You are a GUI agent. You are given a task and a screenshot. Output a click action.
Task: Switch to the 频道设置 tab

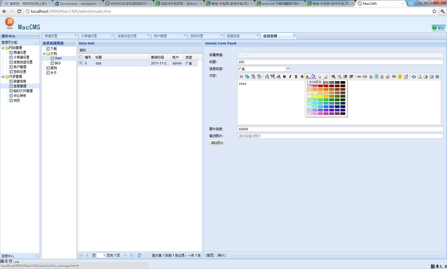(51, 36)
